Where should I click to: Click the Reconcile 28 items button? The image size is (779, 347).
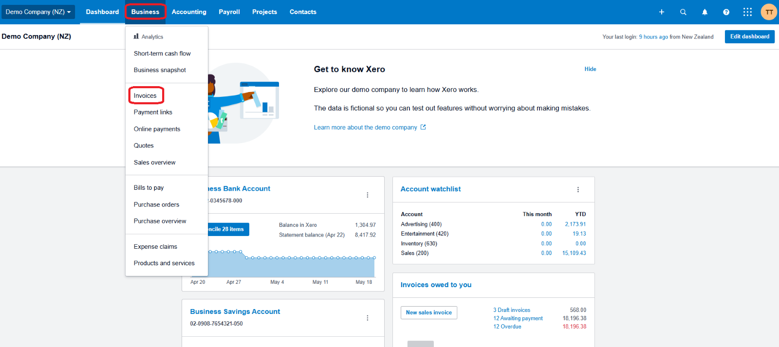click(228, 229)
